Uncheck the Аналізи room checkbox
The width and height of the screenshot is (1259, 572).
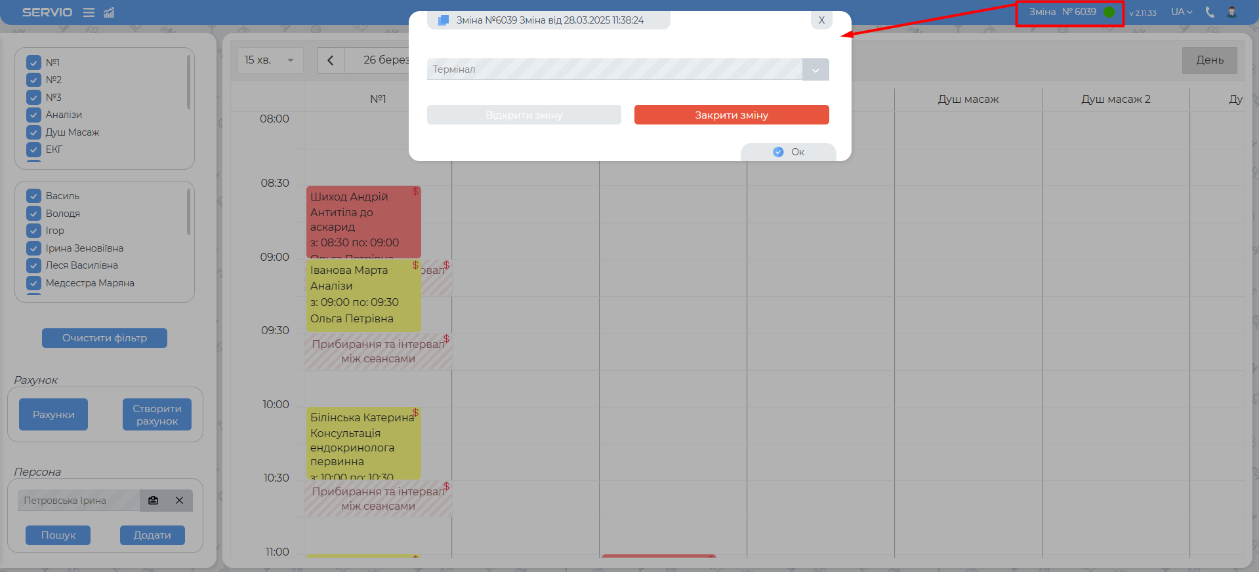click(34, 115)
